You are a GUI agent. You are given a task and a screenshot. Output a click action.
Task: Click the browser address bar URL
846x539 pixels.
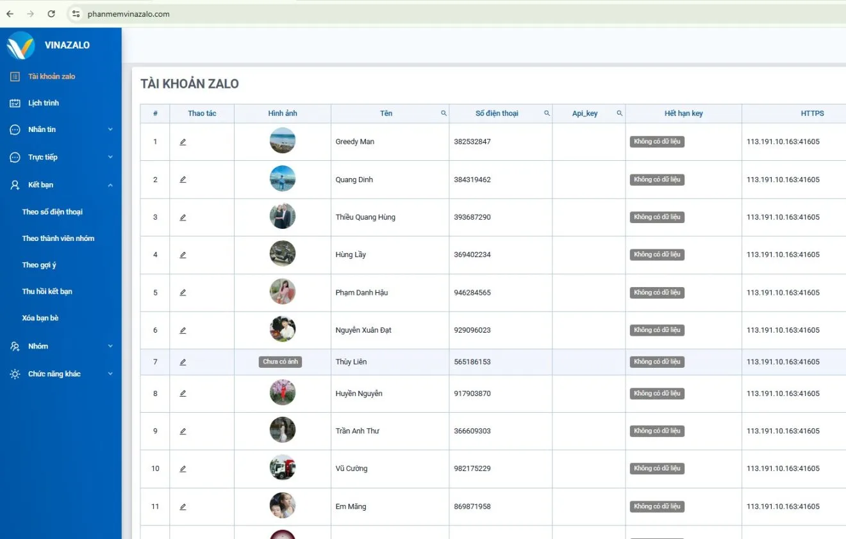click(x=128, y=13)
